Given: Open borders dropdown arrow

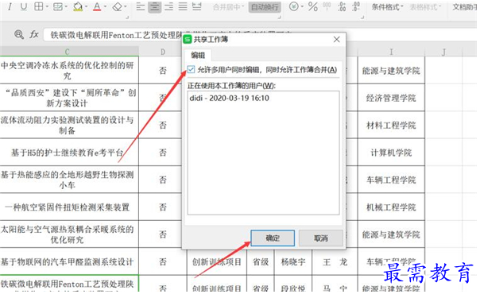Looking at the screenshot, I should tap(47, 6).
